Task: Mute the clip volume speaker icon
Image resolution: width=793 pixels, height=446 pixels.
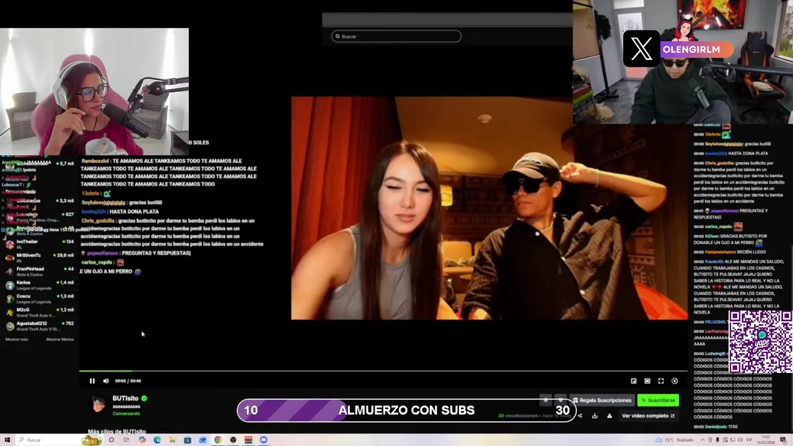Action: 106,381
